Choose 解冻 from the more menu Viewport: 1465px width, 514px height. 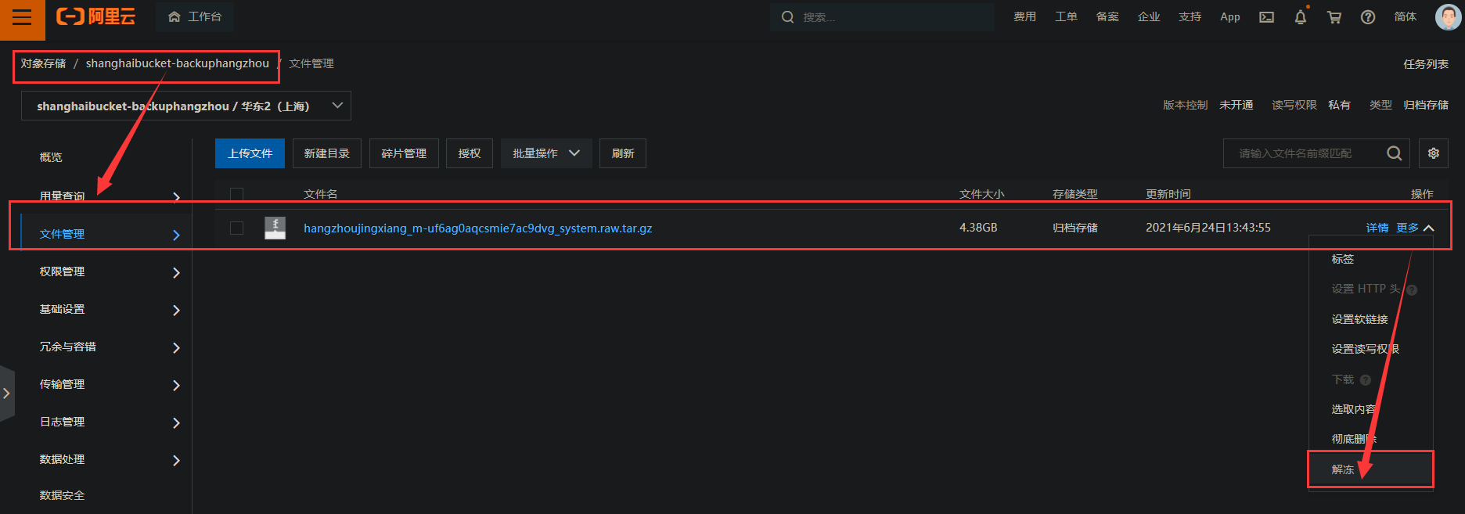point(1343,469)
